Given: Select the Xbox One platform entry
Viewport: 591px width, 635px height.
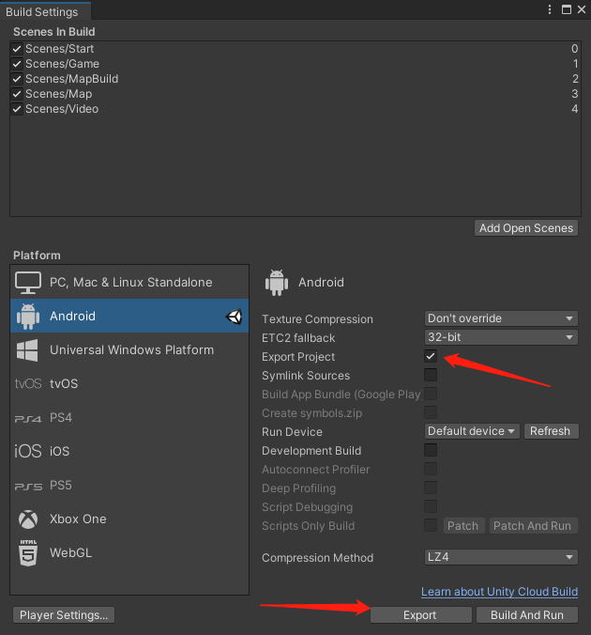Looking at the screenshot, I should click(x=129, y=519).
